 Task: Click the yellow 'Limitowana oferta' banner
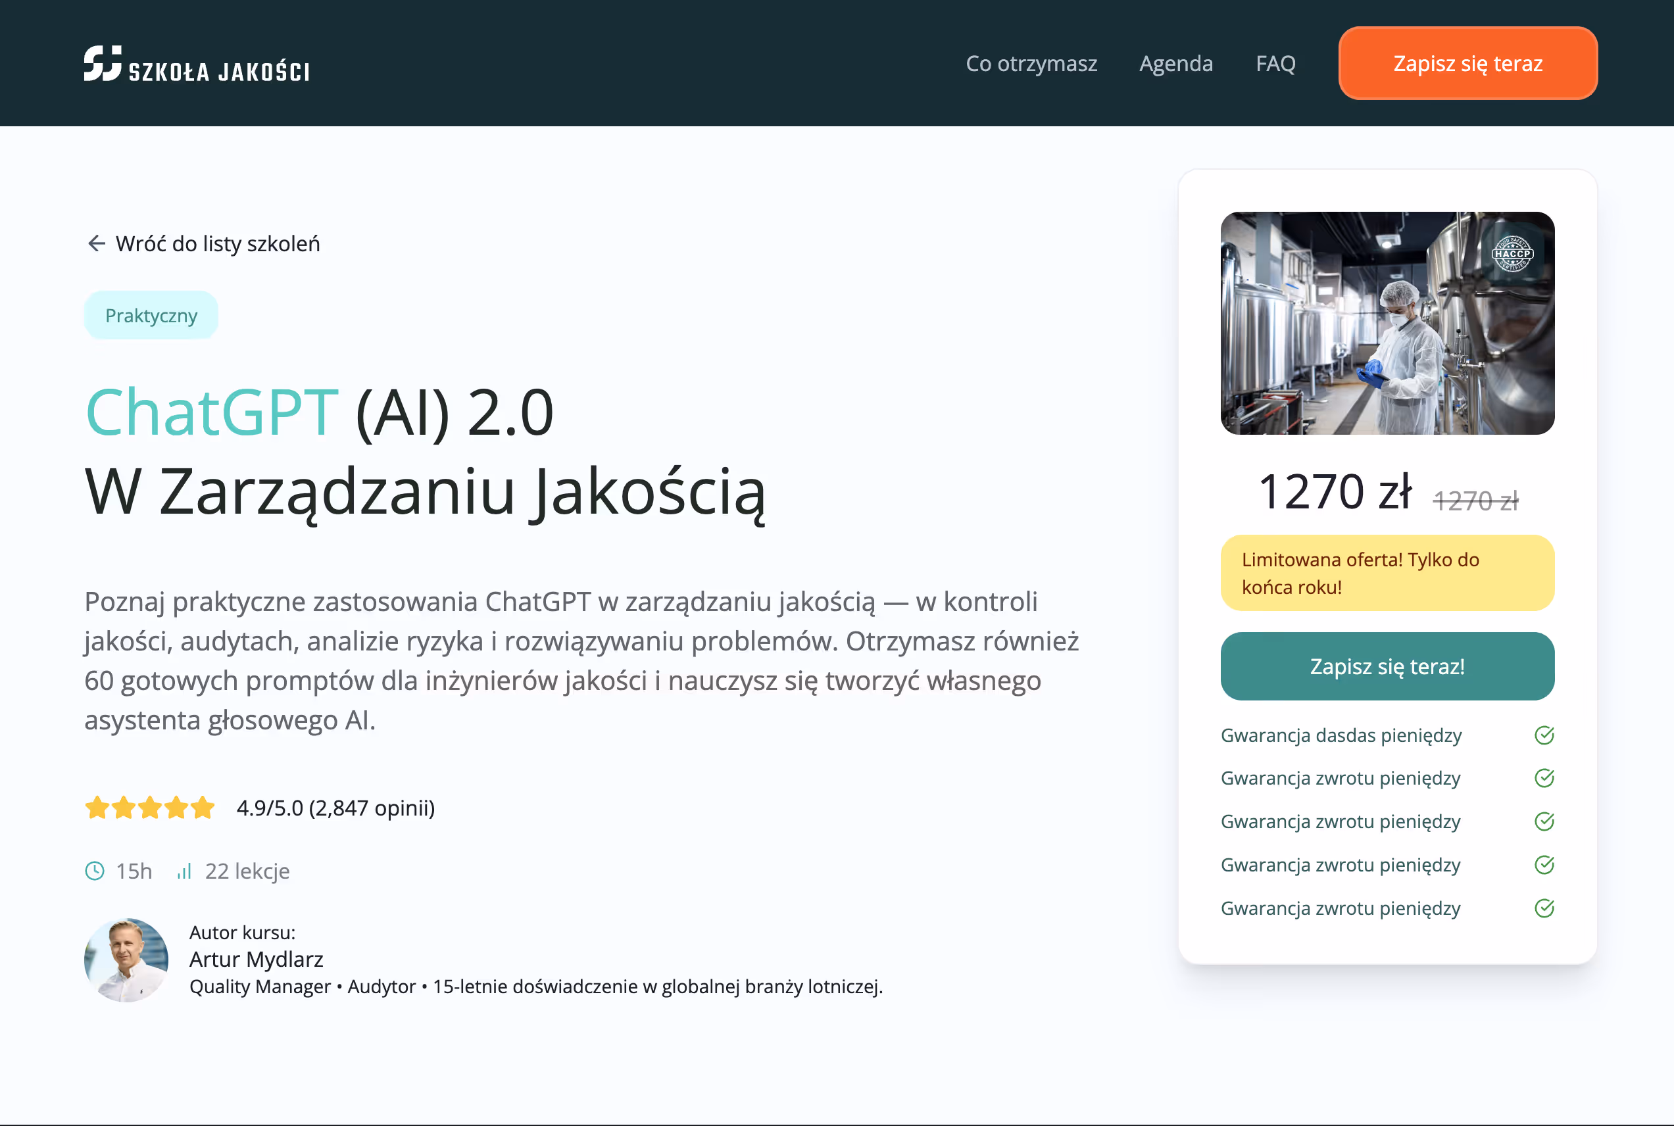(x=1387, y=572)
